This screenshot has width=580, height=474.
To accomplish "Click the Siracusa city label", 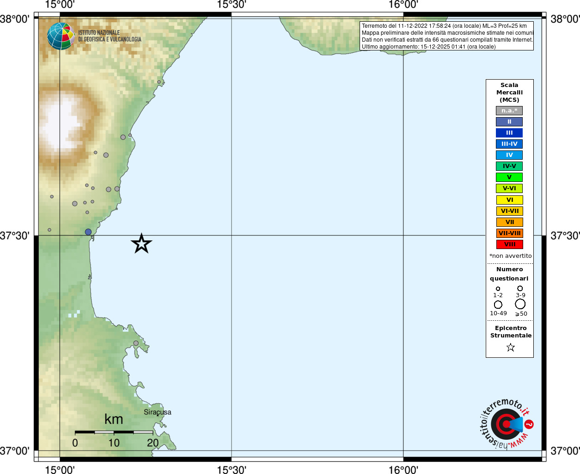I will click(157, 412).
